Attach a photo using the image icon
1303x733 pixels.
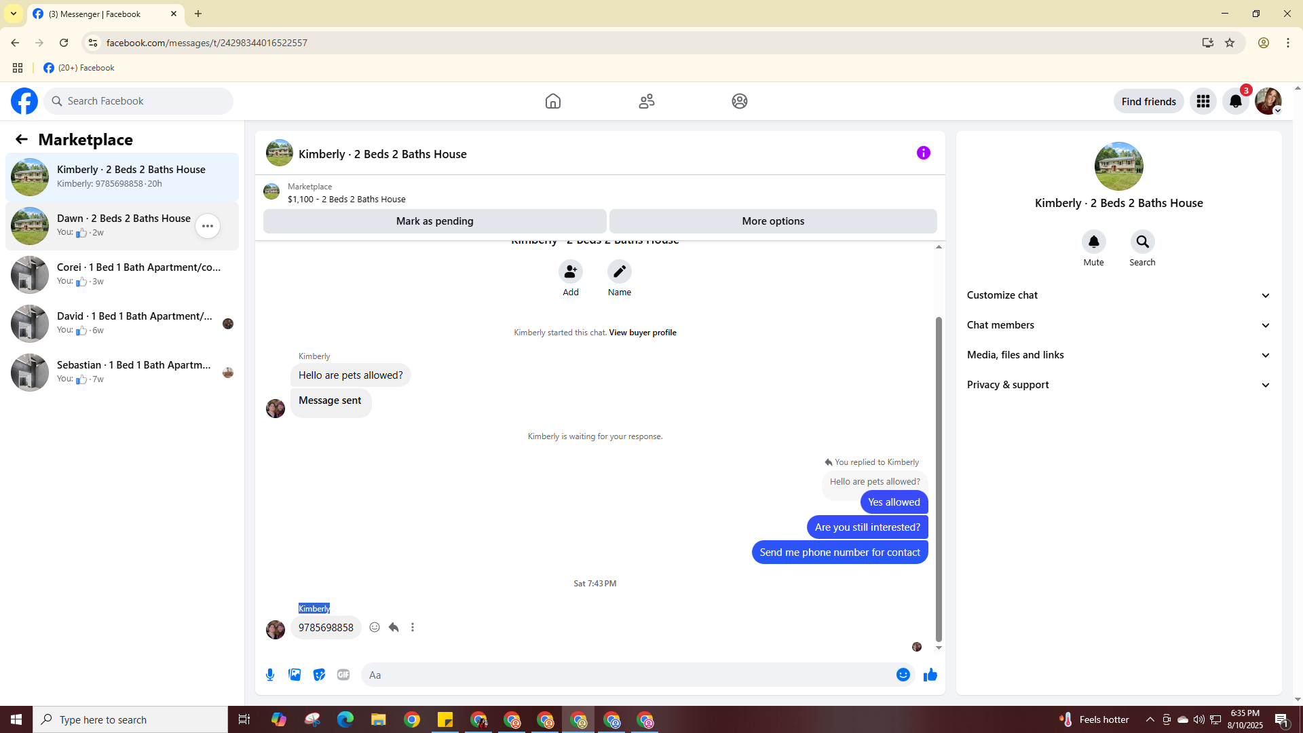(x=295, y=675)
